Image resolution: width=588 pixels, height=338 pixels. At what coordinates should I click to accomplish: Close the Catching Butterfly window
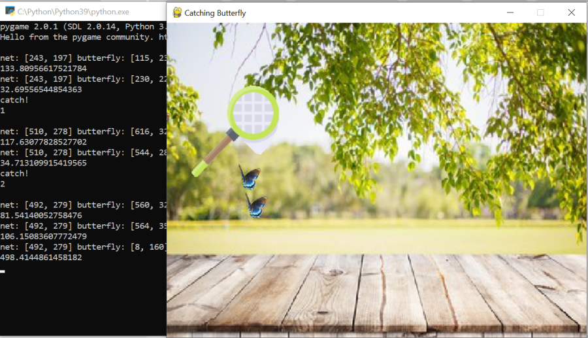coord(571,12)
